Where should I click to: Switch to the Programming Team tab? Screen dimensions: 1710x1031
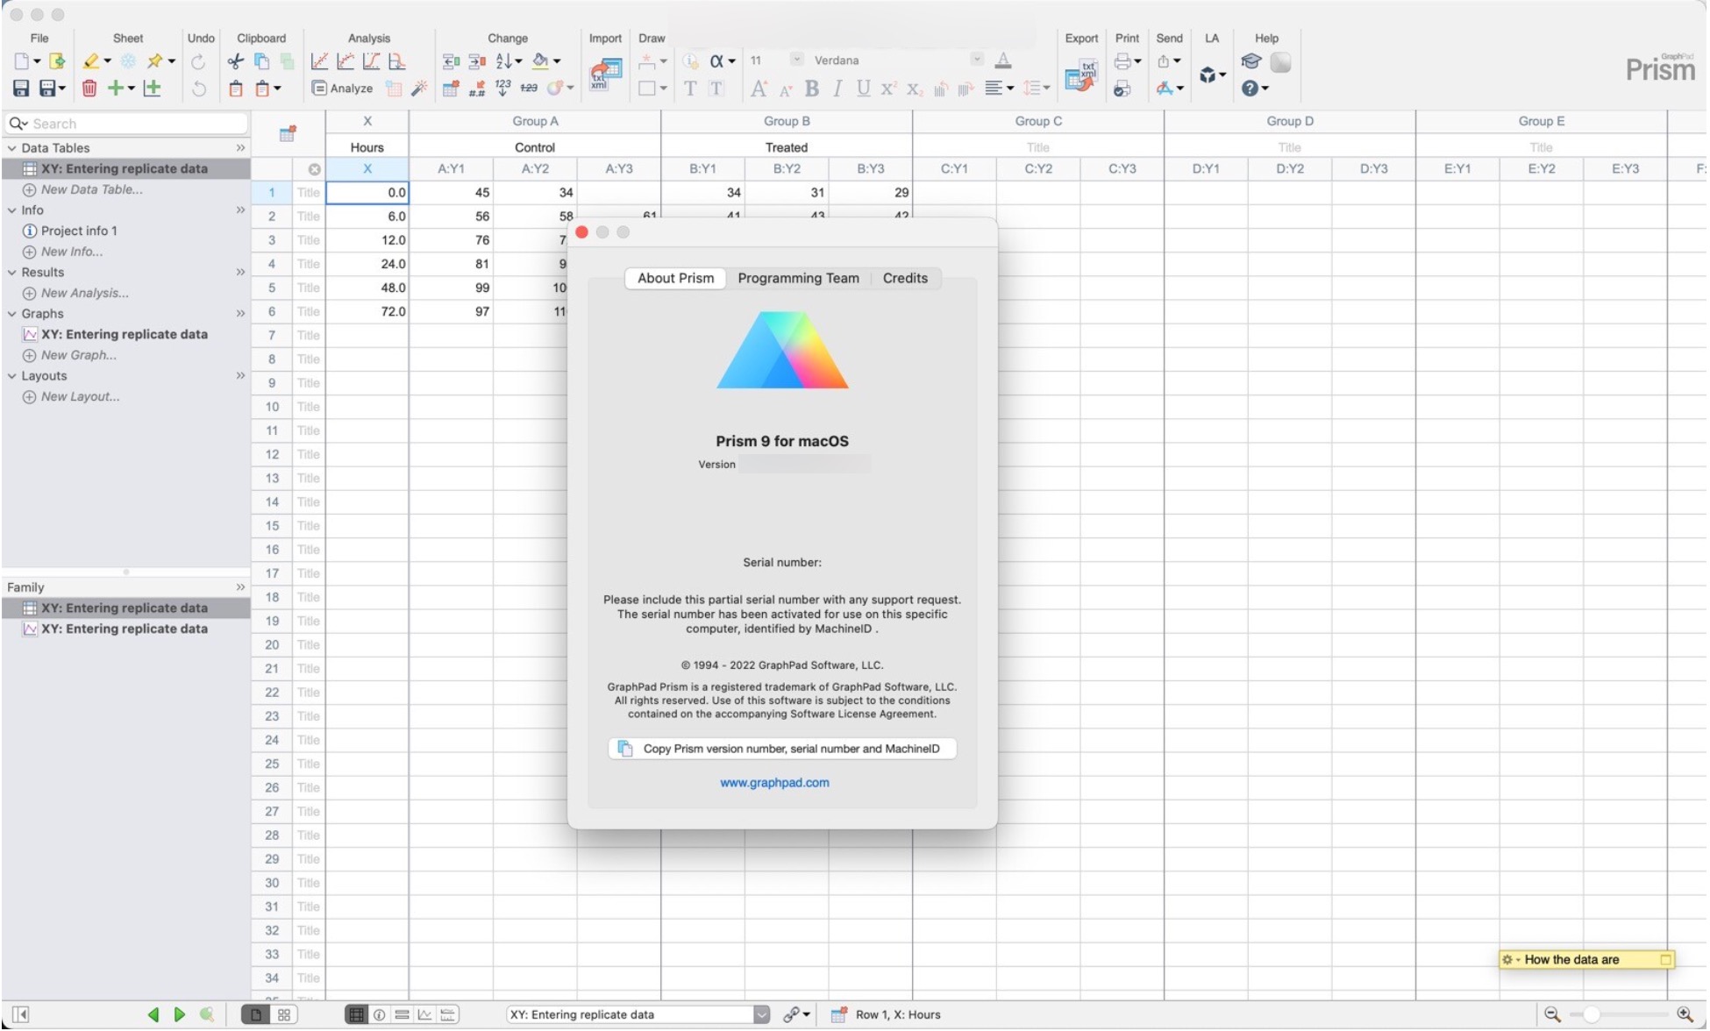[x=798, y=278]
